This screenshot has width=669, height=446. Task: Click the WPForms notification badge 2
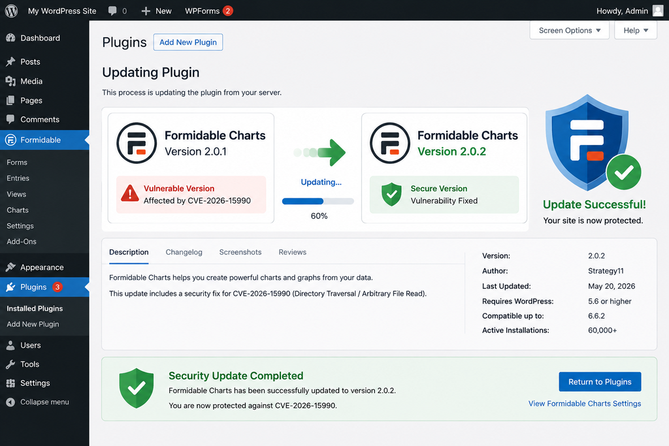coord(228,11)
